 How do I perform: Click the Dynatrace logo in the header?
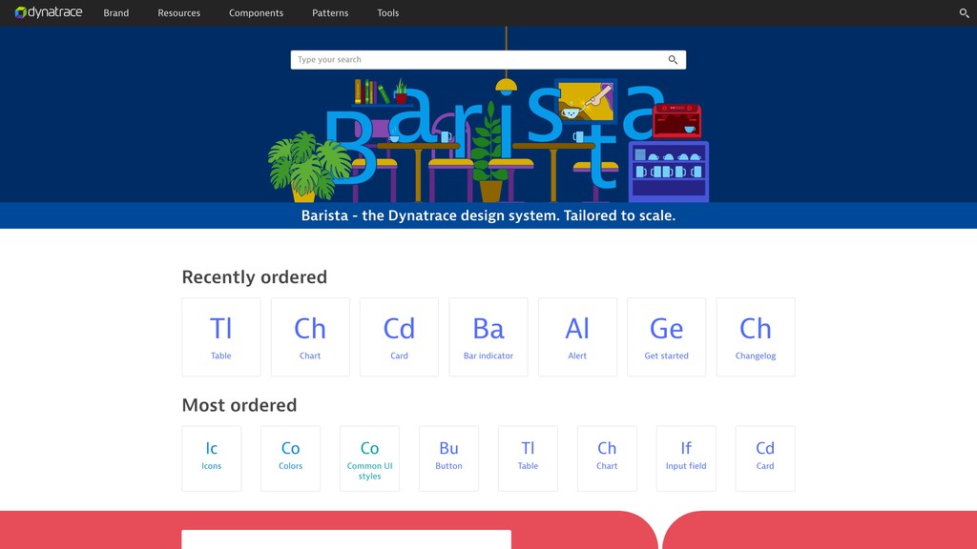[49, 12]
